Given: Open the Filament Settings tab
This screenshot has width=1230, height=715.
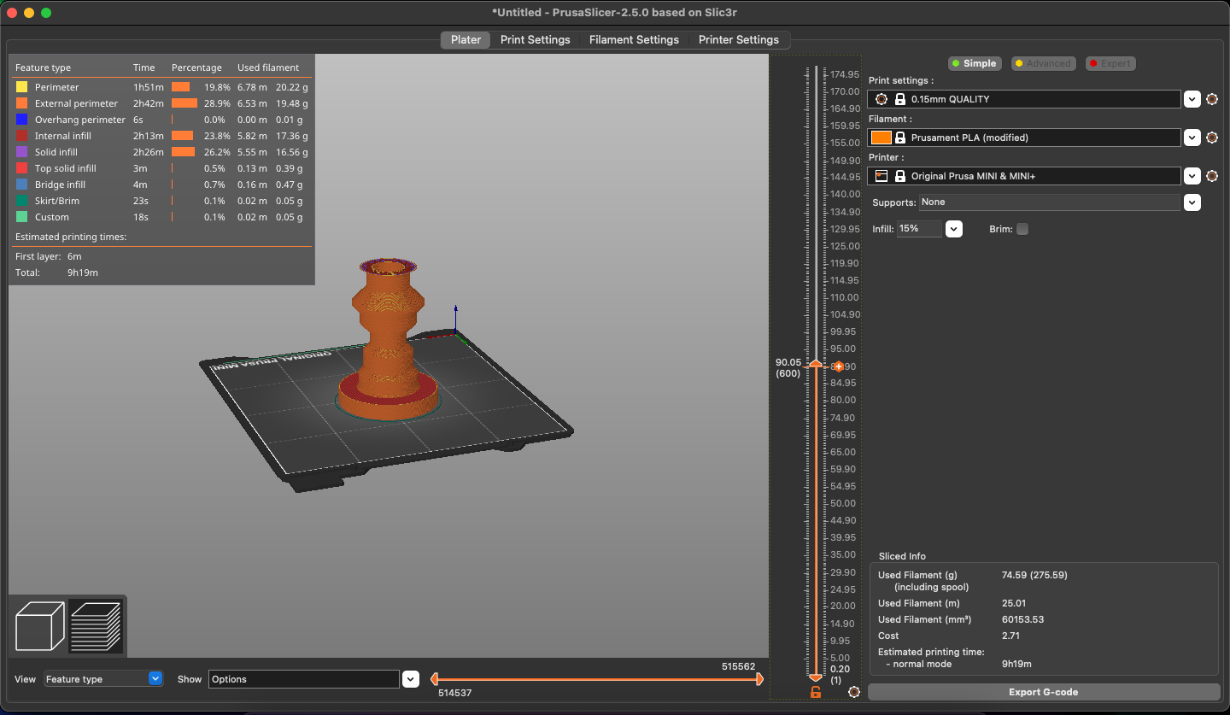Looking at the screenshot, I should pos(635,39).
